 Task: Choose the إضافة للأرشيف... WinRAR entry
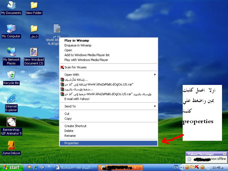click(x=109, y=80)
